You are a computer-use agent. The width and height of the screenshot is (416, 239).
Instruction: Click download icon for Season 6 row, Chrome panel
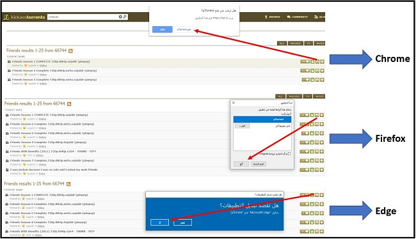tap(322, 71)
